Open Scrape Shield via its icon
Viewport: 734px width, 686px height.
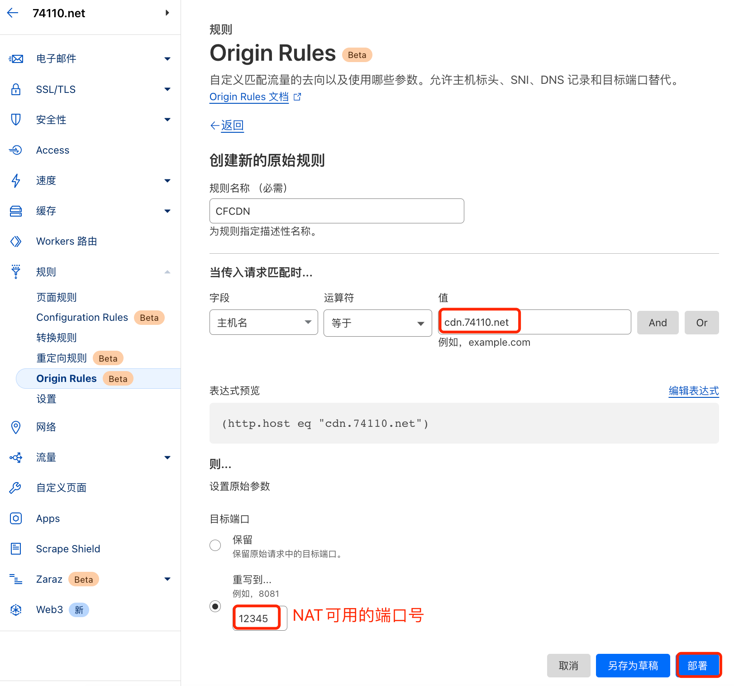pos(16,549)
